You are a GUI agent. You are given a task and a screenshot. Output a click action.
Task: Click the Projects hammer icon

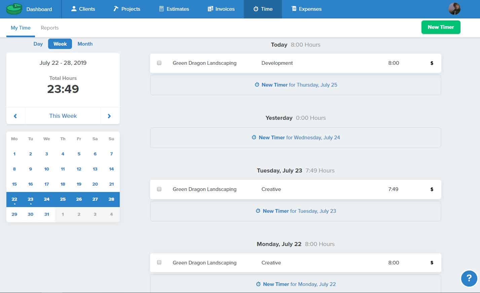coord(116,9)
